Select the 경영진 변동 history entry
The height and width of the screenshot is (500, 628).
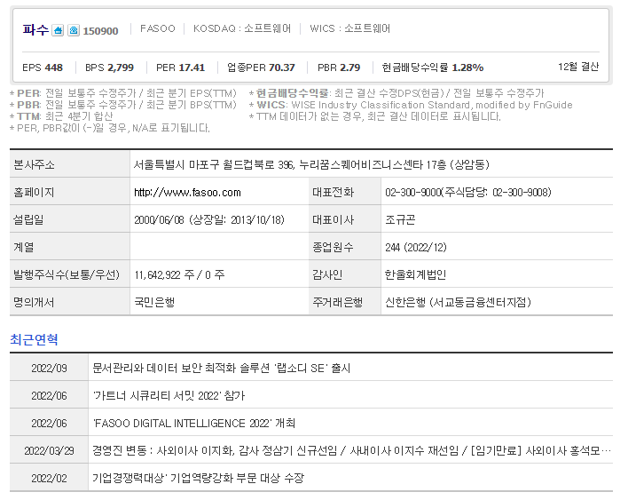351,450
